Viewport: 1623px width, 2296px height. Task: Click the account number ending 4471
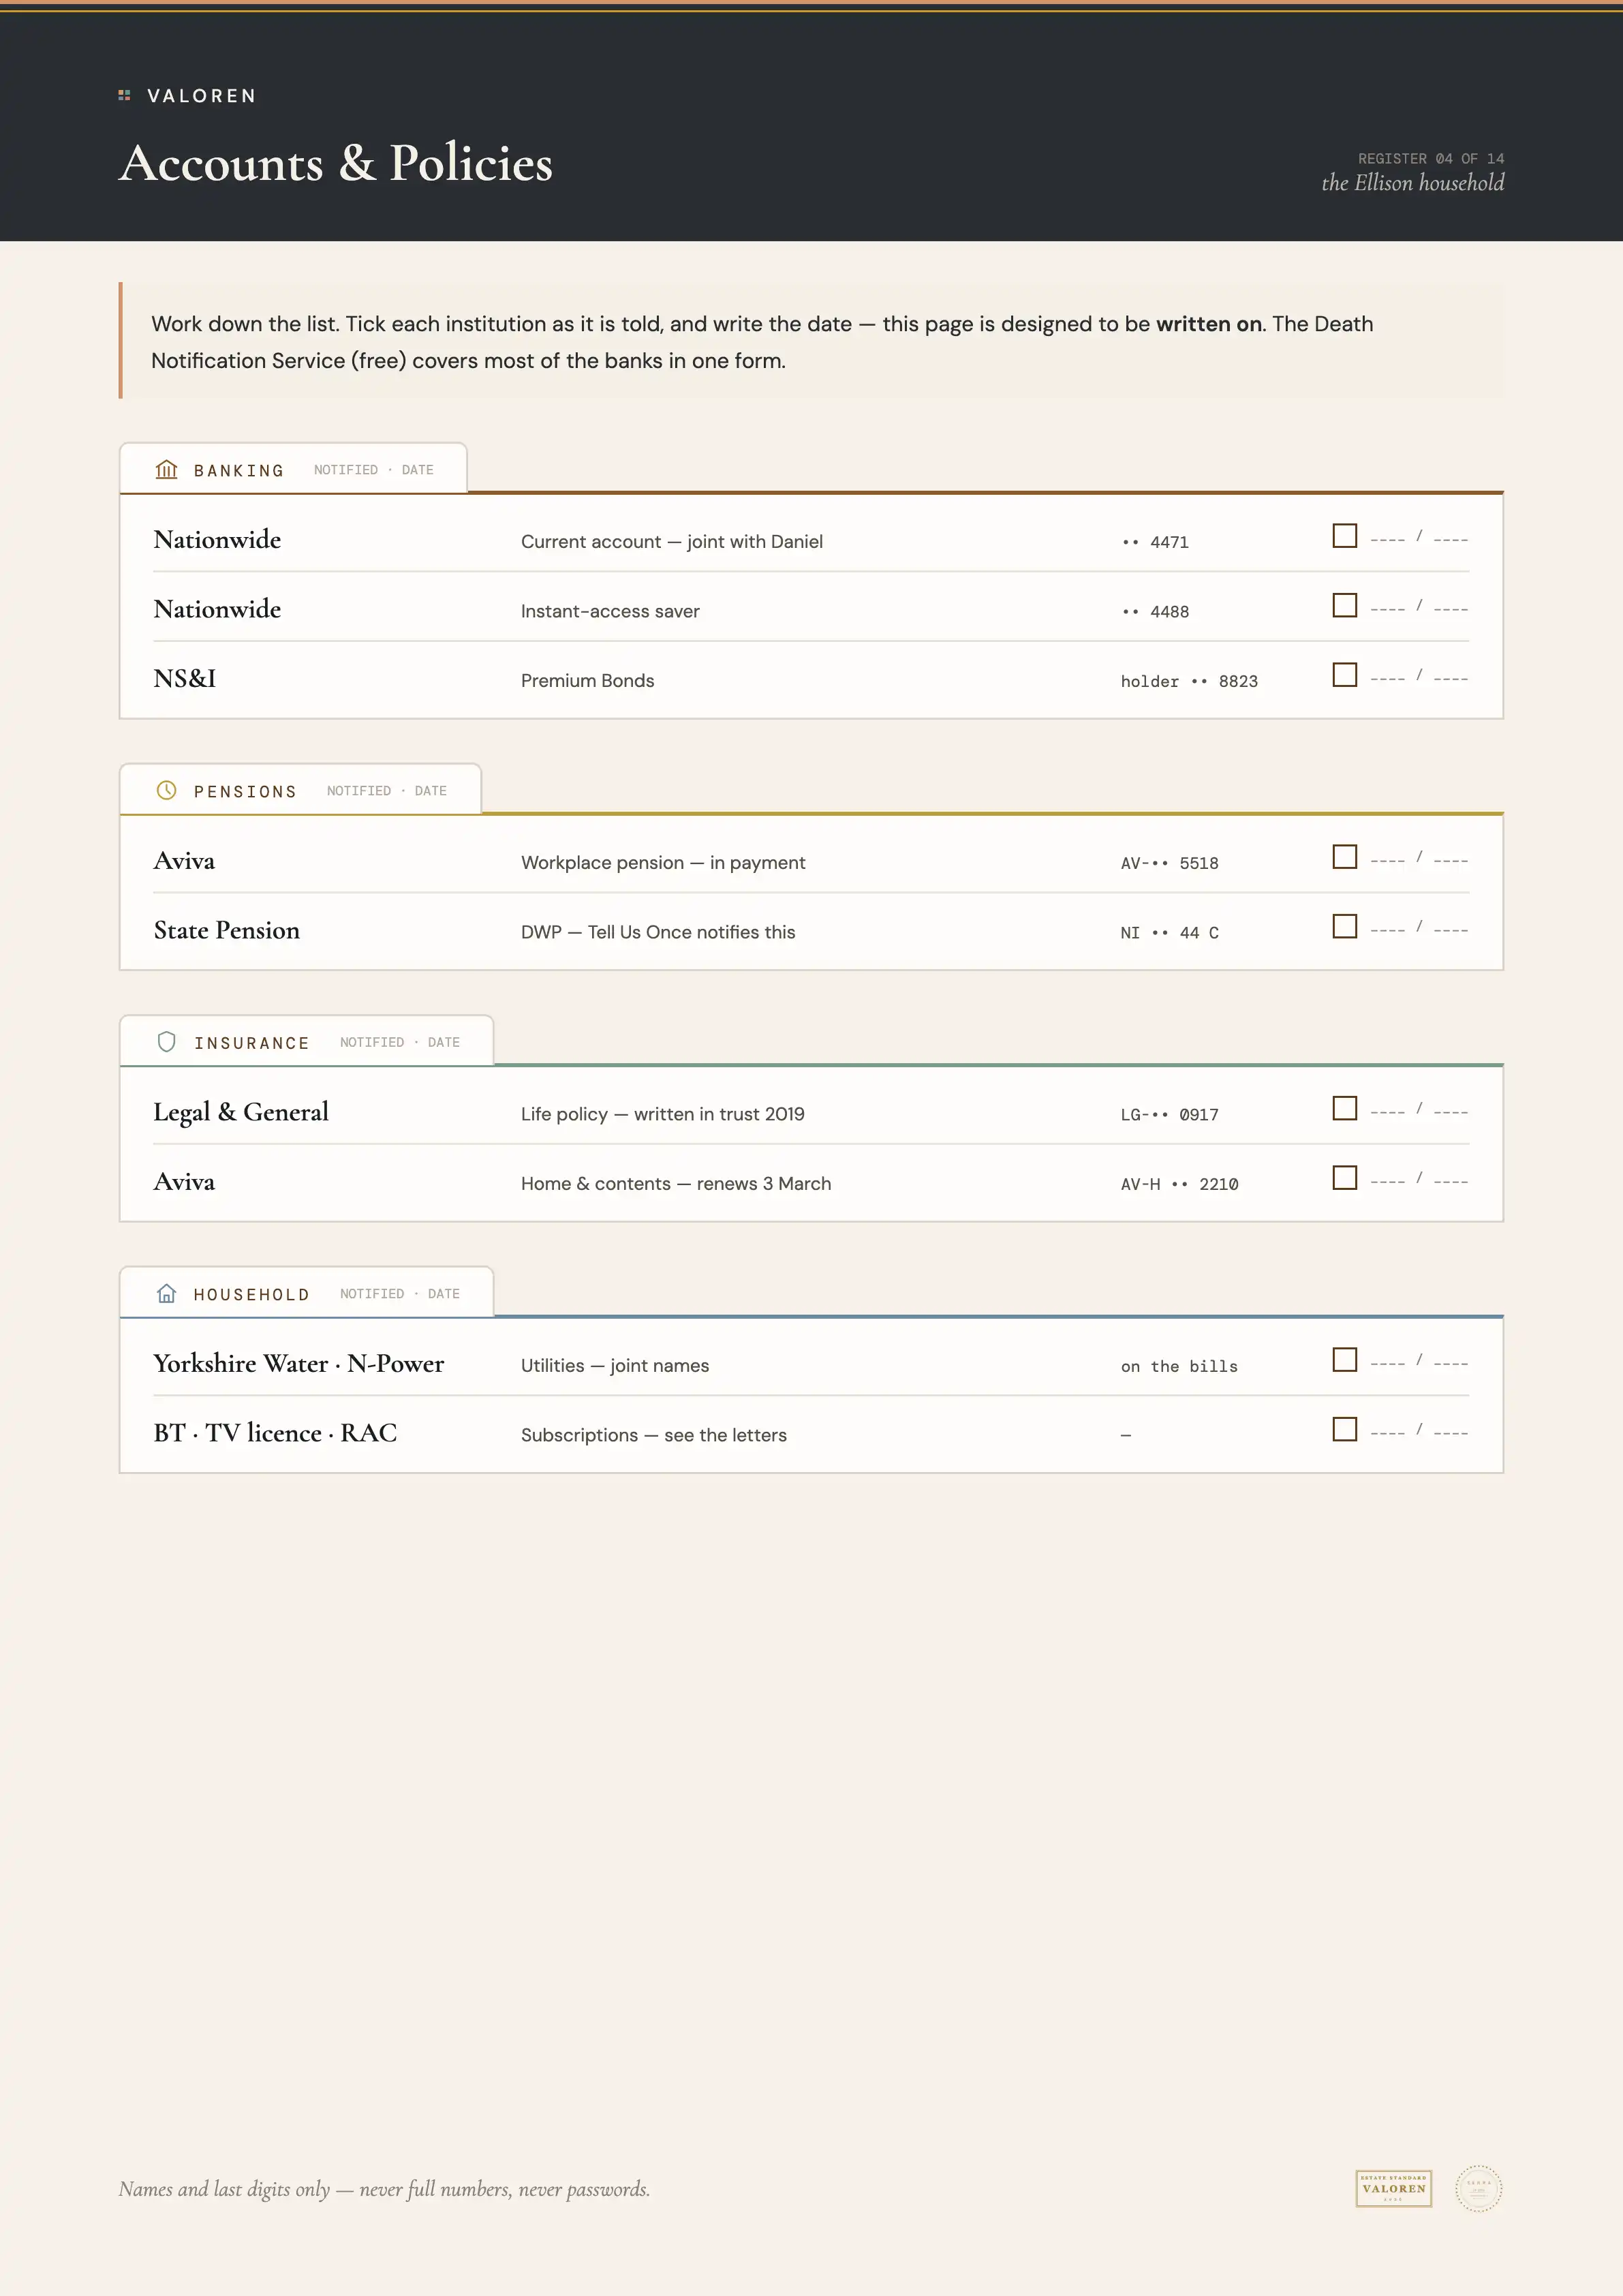point(1155,542)
